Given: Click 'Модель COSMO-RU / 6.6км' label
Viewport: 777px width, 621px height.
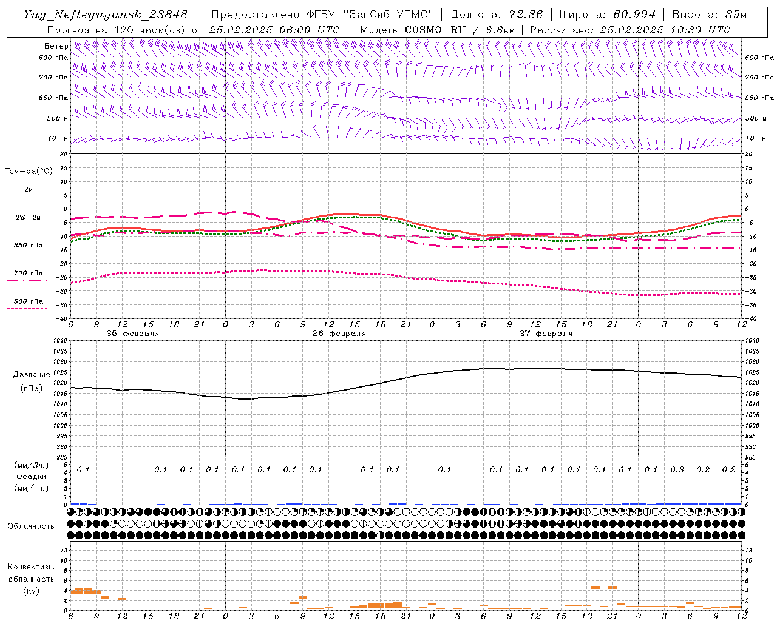Looking at the screenshot, I should point(437,30).
